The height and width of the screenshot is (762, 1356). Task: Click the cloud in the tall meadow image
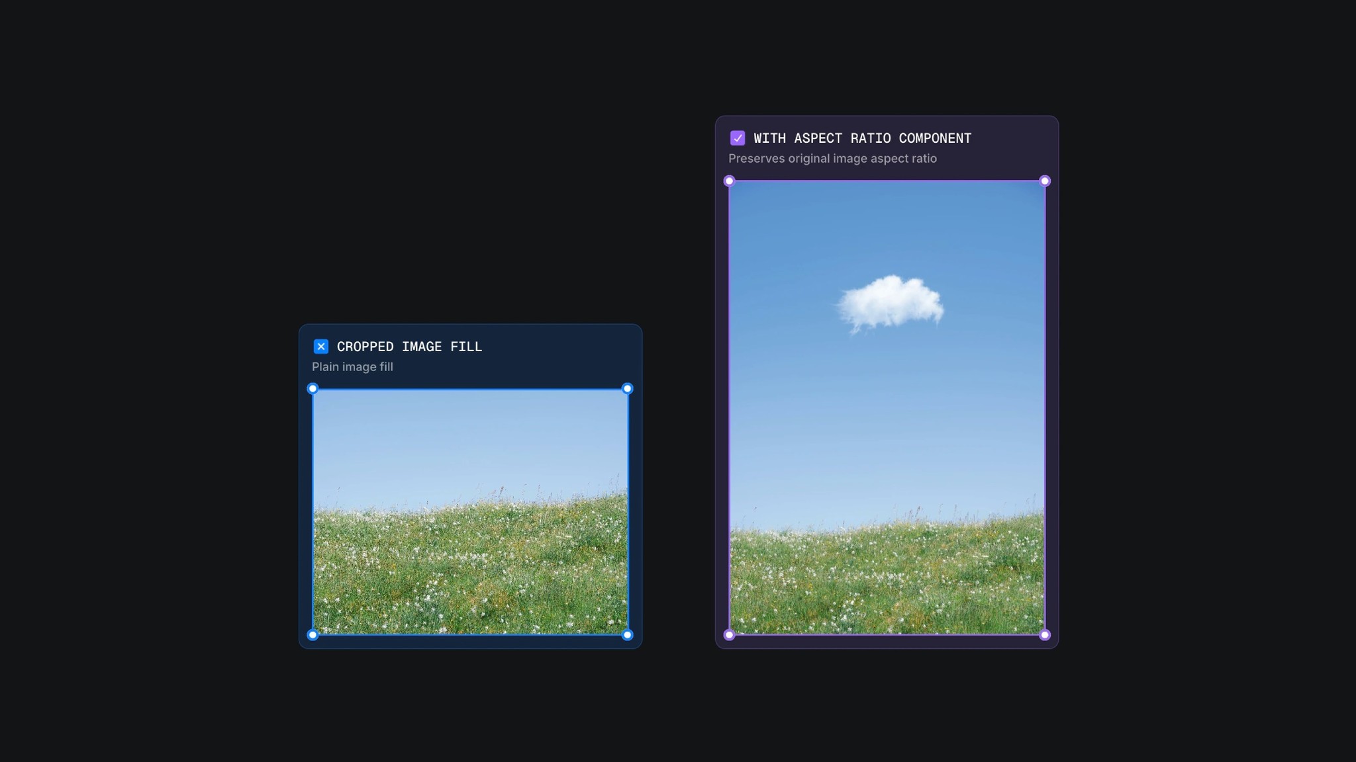893,301
